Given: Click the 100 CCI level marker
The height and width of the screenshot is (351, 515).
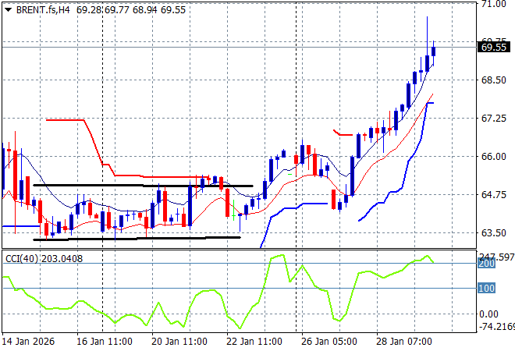Looking at the screenshot, I should point(486,289).
